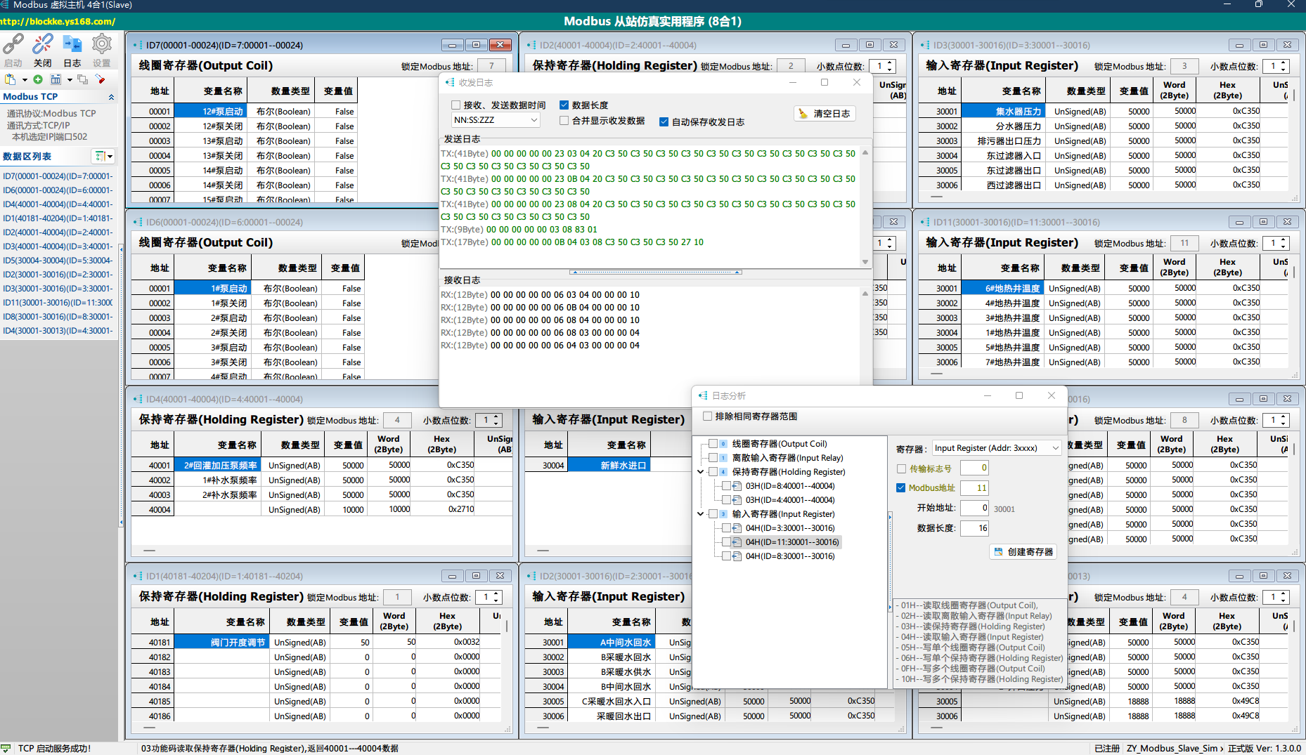Open the 日志 log icon in toolbar

(72, 44)
